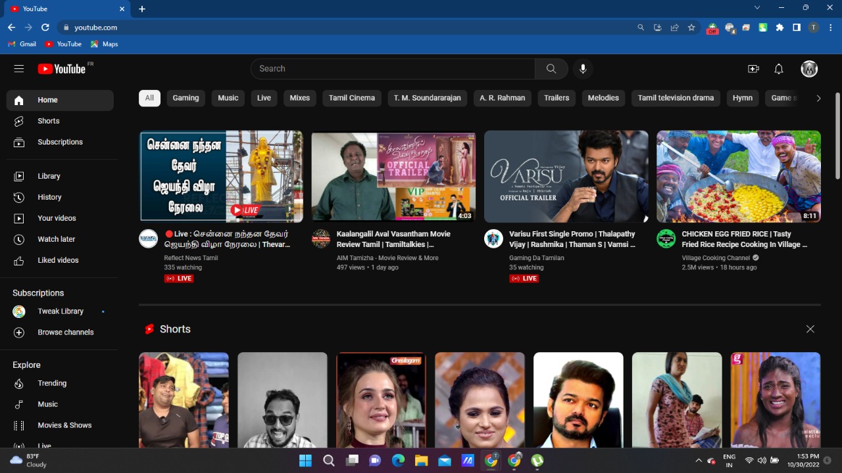
Task: Open the Chrome side panel icon
Action: [x=797, y=28]
